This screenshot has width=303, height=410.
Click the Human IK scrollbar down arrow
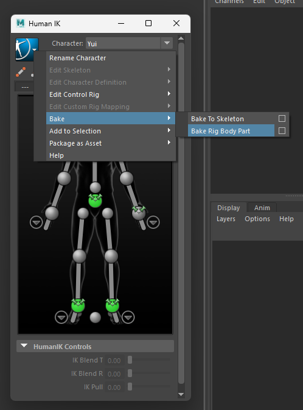(x=181, y=394)
